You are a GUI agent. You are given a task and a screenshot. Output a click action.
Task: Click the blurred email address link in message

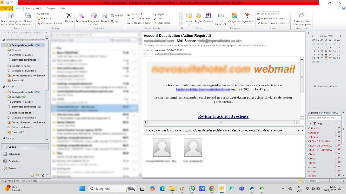(x=203, y=89)
